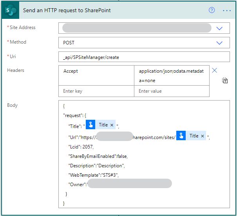Click the "Lcid": 2057 line
Screen dimensions: 237x216
[x=81, y=147]
